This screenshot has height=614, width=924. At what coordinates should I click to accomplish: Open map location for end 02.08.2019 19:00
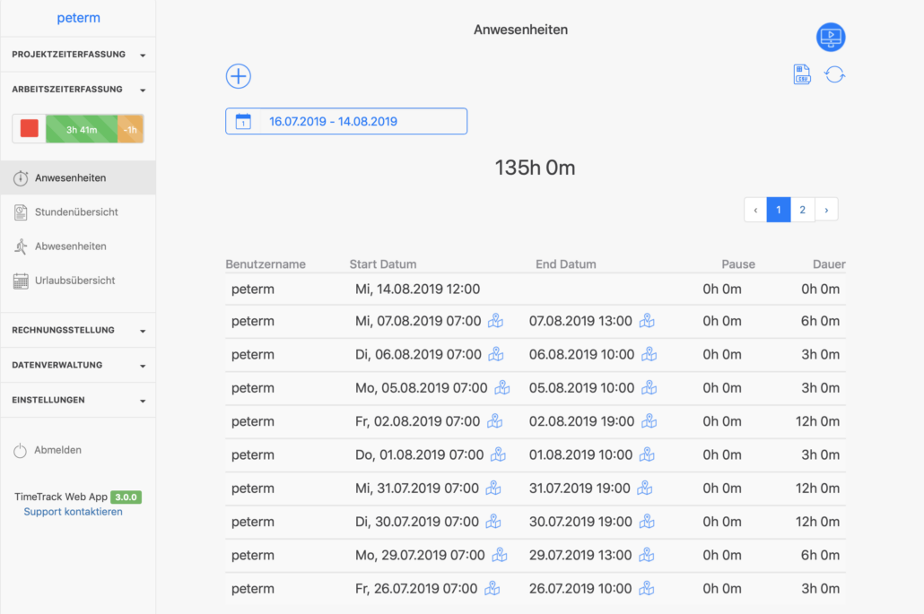649,421
